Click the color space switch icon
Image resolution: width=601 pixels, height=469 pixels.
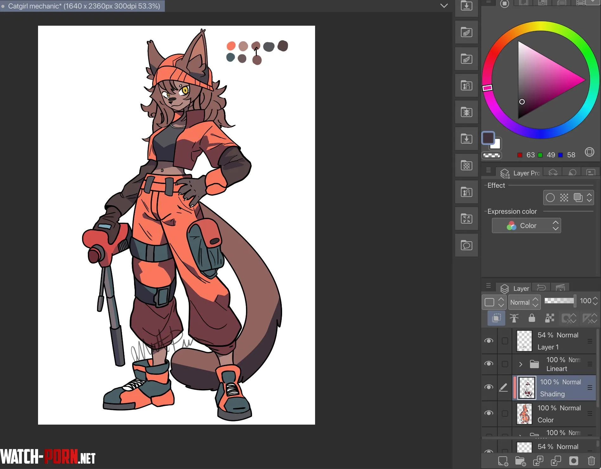[590, 152]
